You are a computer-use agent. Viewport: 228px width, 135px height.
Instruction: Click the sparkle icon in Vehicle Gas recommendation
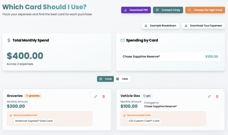124,115
